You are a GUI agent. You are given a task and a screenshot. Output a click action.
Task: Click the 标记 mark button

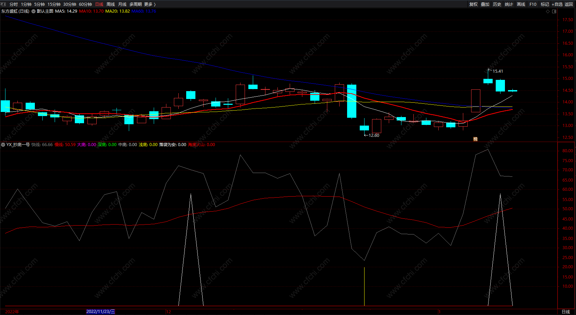coord(545,4)
